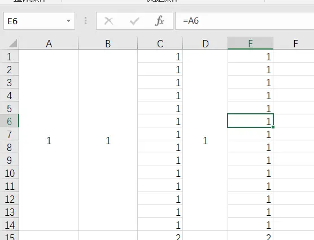Click empty cell F1

tap(294, 56)
